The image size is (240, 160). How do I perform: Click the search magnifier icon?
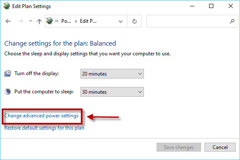click(x=232, y=21)
